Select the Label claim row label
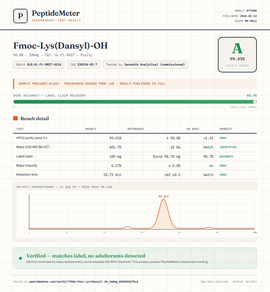Image resolution: width=270 pixels, height=292 pixels. 24,156
